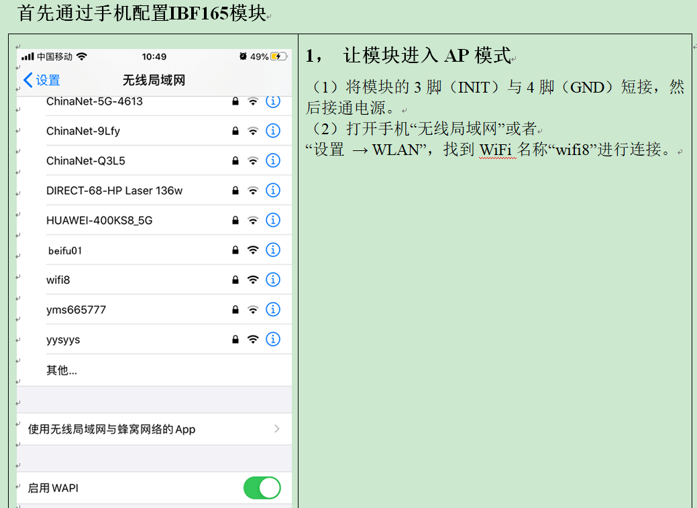Viewport: 697px width, 508px height.
Task: Tap 其他... to join another network
Action: click(62, 370)
